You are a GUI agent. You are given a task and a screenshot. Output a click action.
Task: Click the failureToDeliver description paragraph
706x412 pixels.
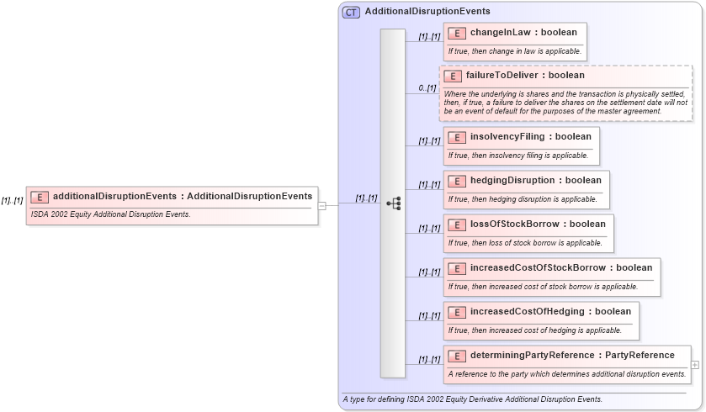click(565, 103)
